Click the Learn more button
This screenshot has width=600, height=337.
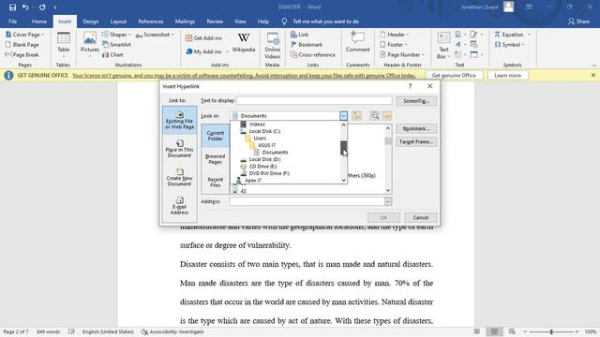(507, 75)
